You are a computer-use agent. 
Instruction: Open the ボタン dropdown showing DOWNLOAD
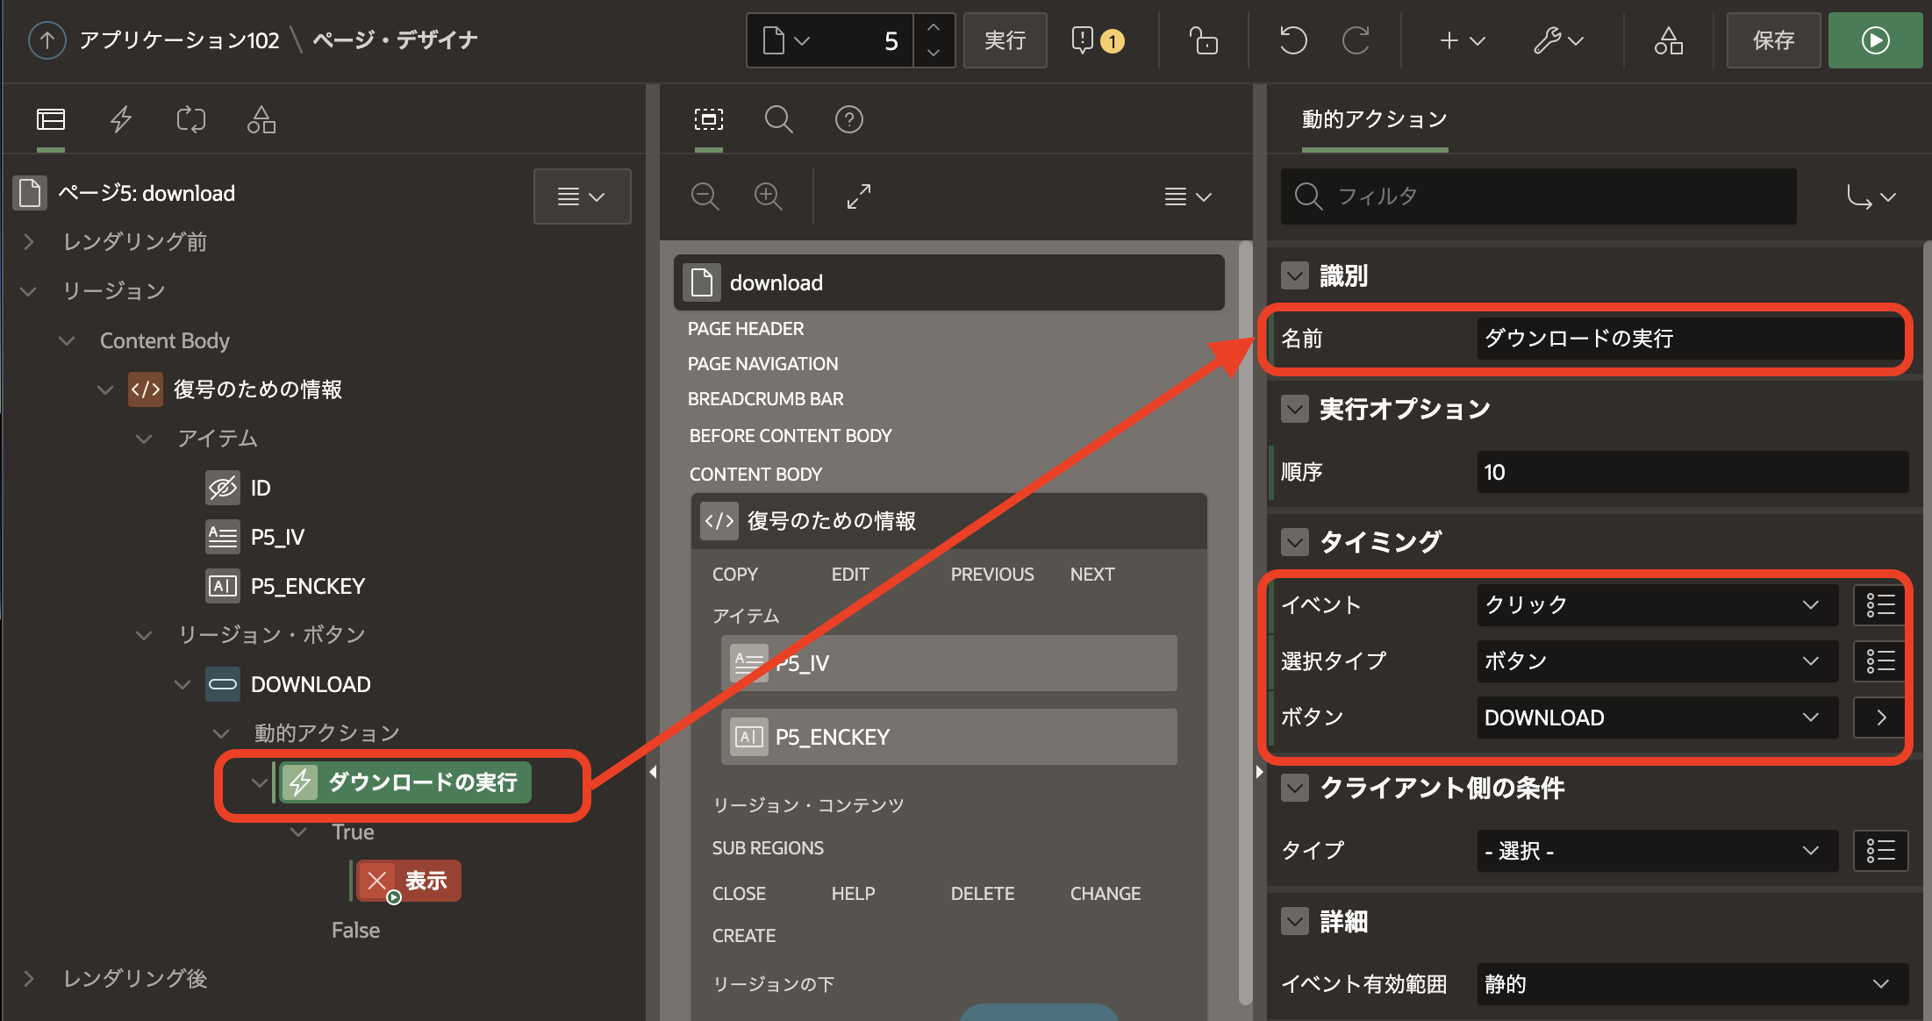click(1657, 718)
